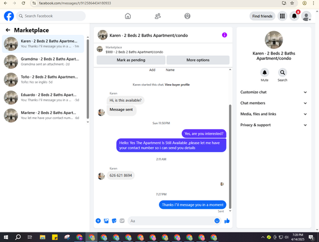This screenshot has width=319, height=242.
Task: Expand Chat members section
Action: (274, 103)
